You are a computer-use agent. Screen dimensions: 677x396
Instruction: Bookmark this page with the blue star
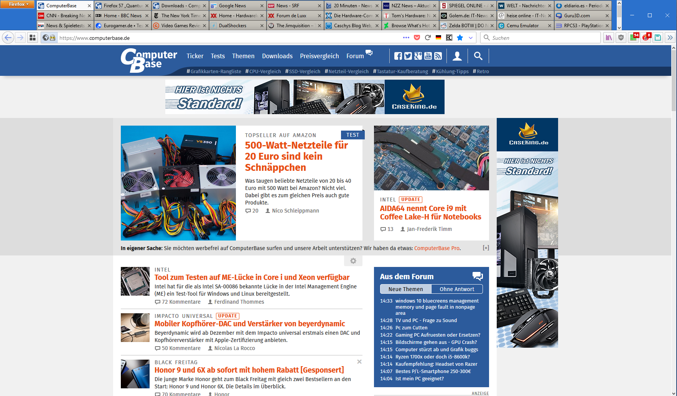[460, 38]
